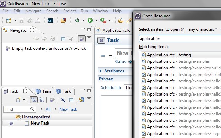Toggle Focus on Workweek in Task List
This screenshot has height=138, width=221.
[x=52, y=100]
